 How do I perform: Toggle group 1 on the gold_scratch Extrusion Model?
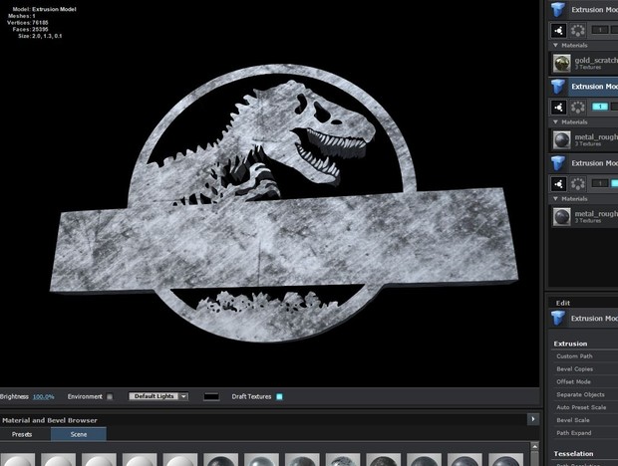click(600, 30)
